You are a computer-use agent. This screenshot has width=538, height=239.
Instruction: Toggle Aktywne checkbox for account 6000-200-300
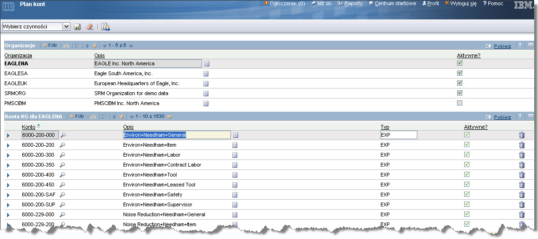(467, 155)
